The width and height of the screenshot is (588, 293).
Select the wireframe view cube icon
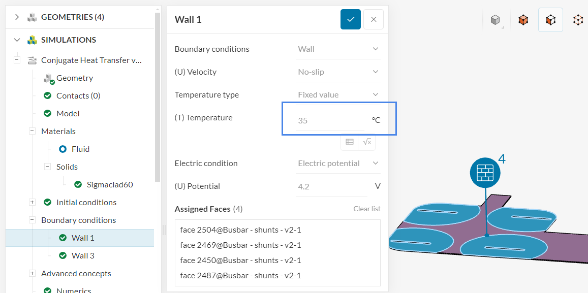[x=578, y=20]
